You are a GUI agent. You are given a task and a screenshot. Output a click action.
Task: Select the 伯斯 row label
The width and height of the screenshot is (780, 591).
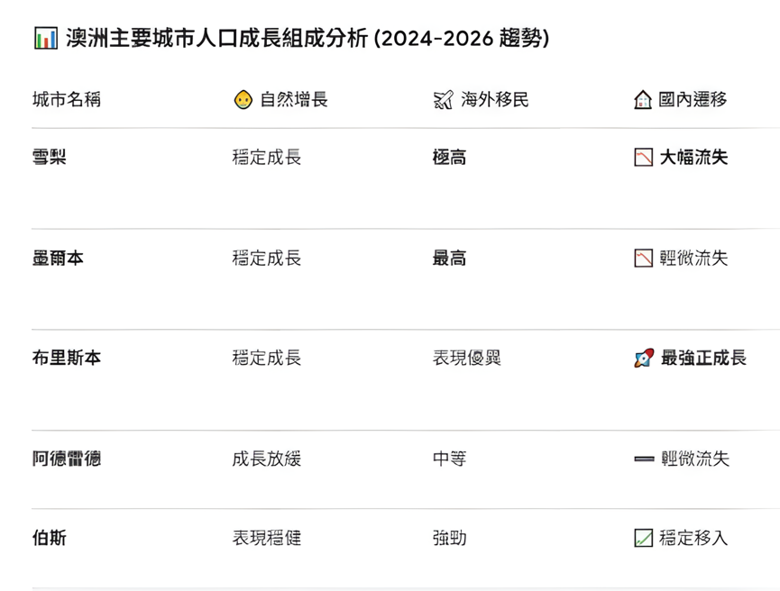50,539
